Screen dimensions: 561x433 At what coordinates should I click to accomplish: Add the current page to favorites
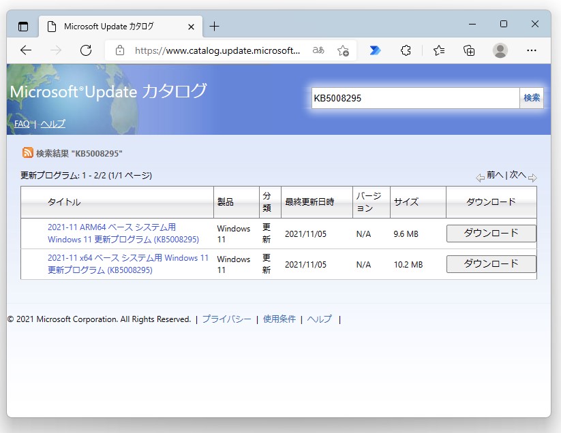tap(344, 50)
